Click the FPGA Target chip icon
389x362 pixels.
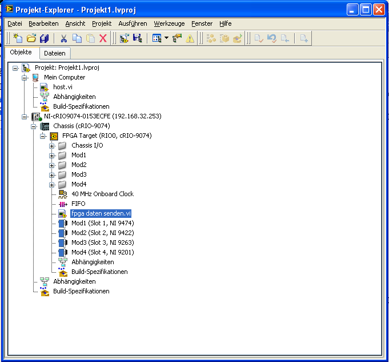54,136
